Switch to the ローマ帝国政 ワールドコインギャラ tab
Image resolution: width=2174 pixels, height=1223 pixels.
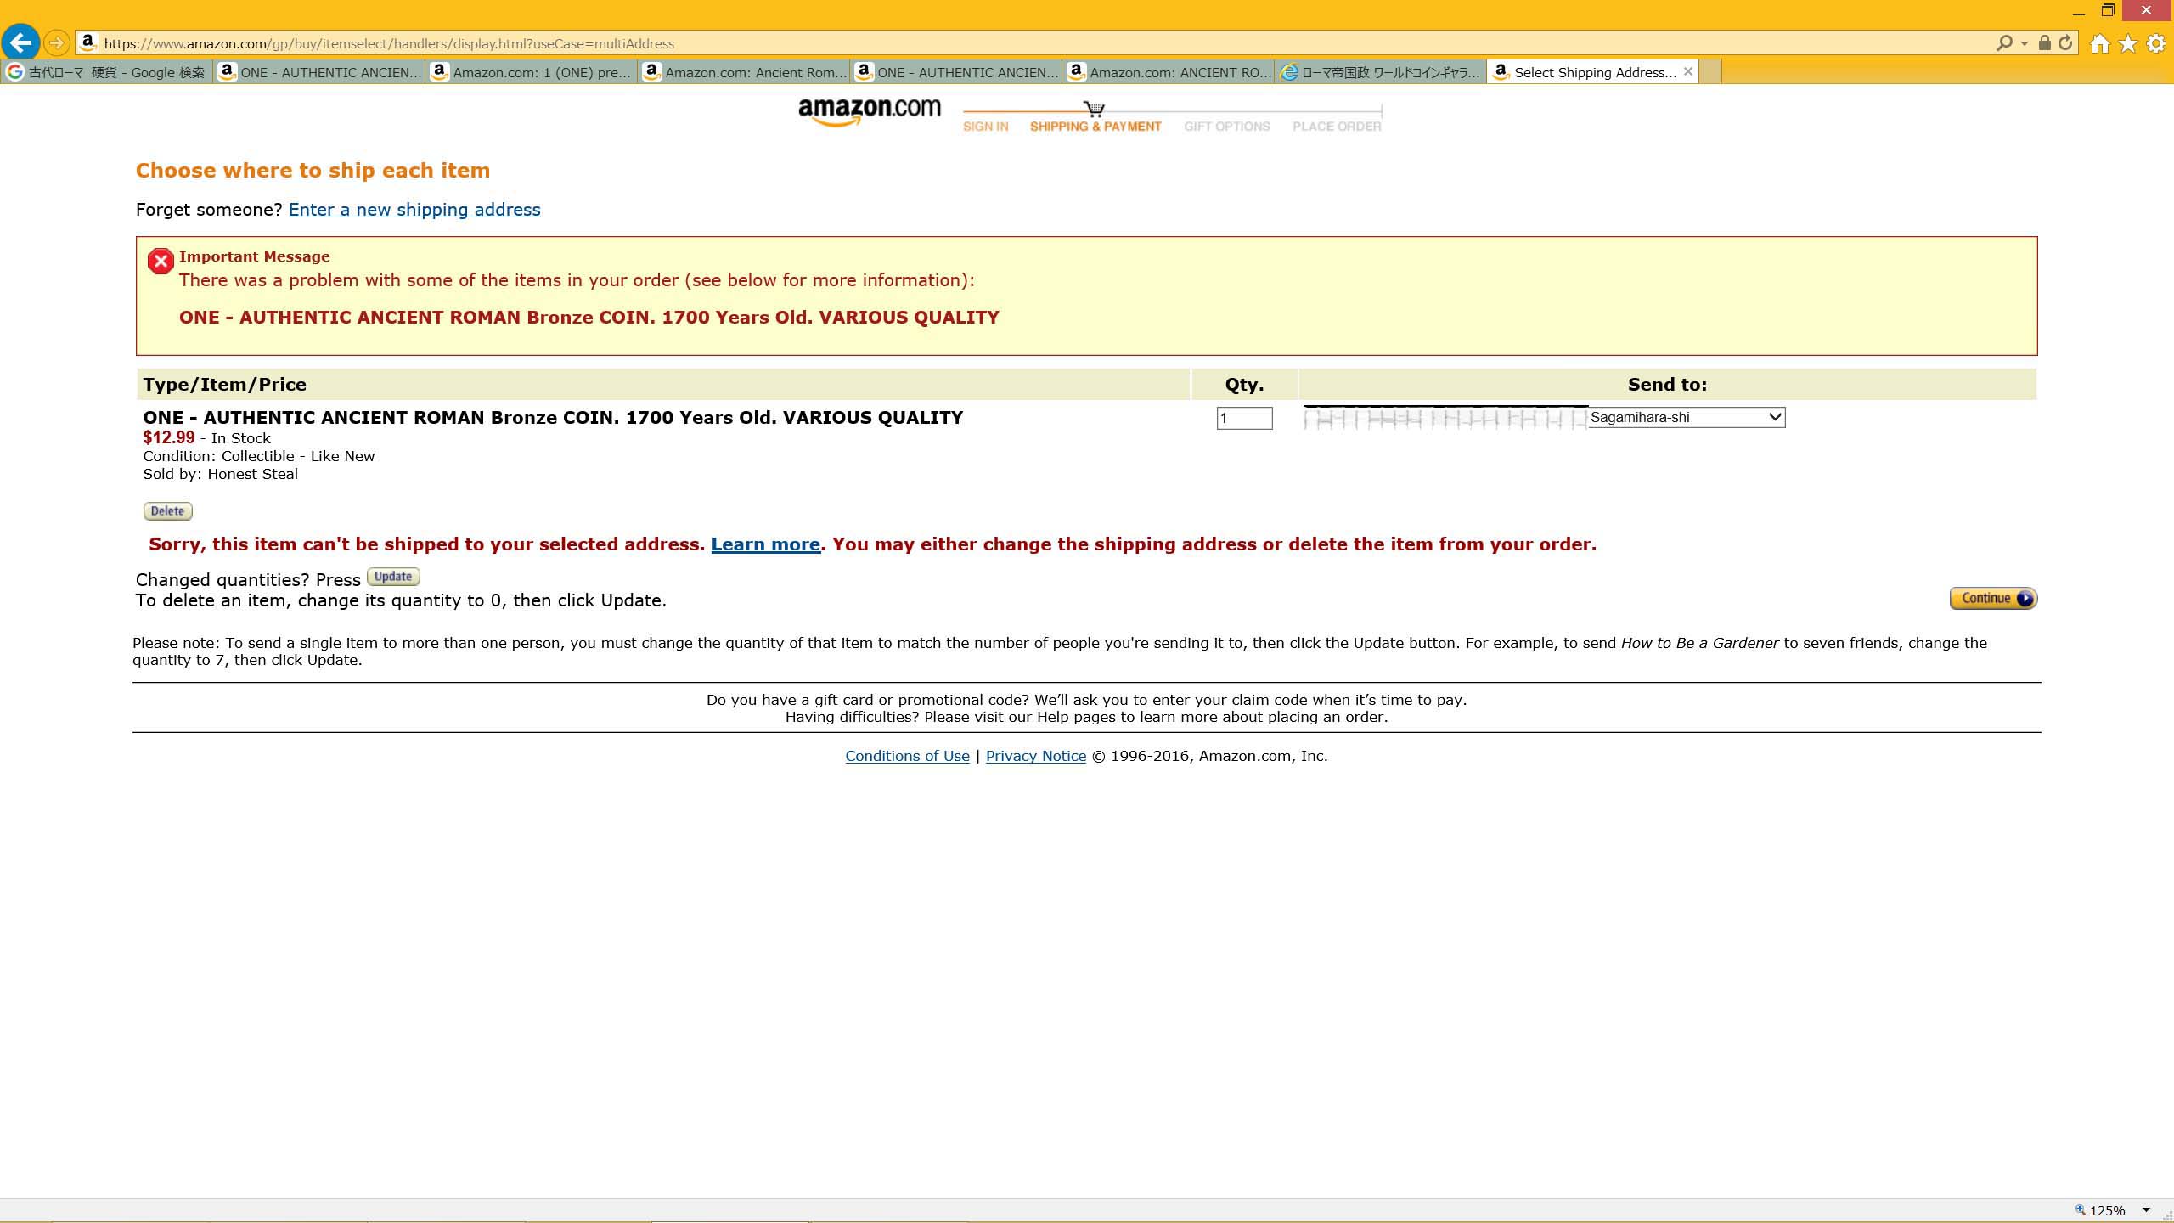pyautogui.click(x=1380, y=72)
